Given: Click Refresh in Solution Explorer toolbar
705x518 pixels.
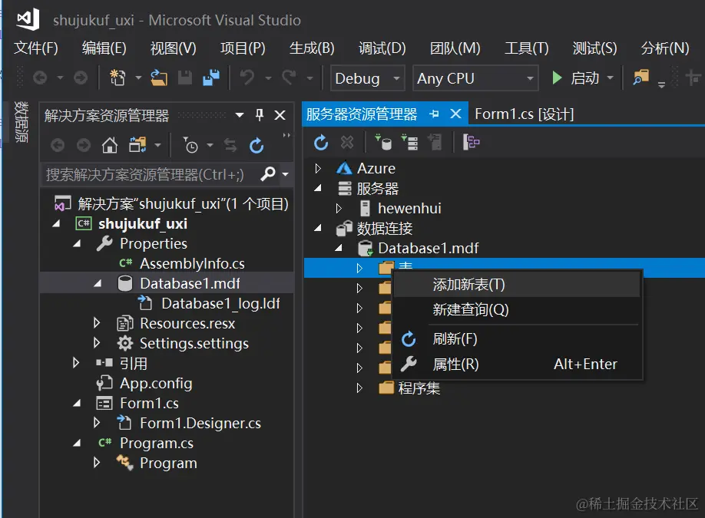Looking at the screenshot, I should [x=257, y=146].
